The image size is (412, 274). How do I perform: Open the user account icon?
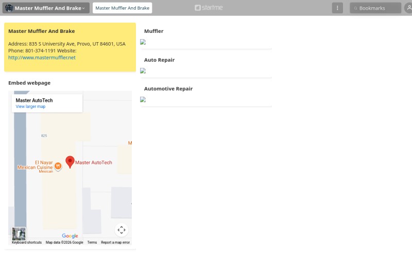coord(408,8)
